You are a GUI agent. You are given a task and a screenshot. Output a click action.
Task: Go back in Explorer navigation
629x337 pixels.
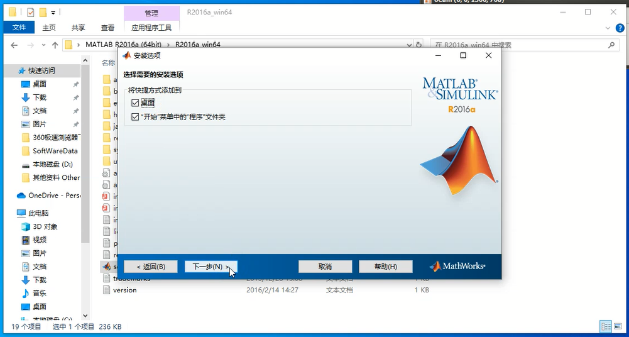(x=14, y=45)
